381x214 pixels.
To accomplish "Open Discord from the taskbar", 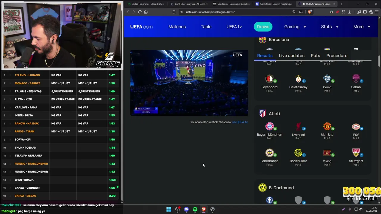I will [x=186, y=209].
